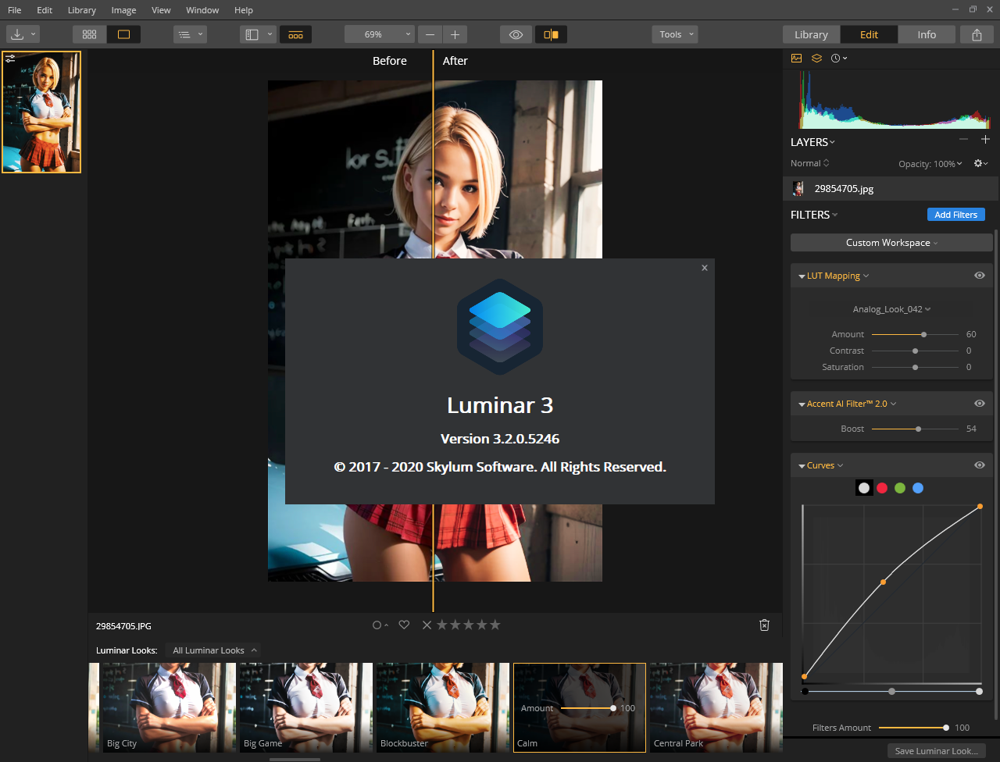Open the 69% zoom level dropdown
Screen dimensions: 1000x762
pos(379,34)
